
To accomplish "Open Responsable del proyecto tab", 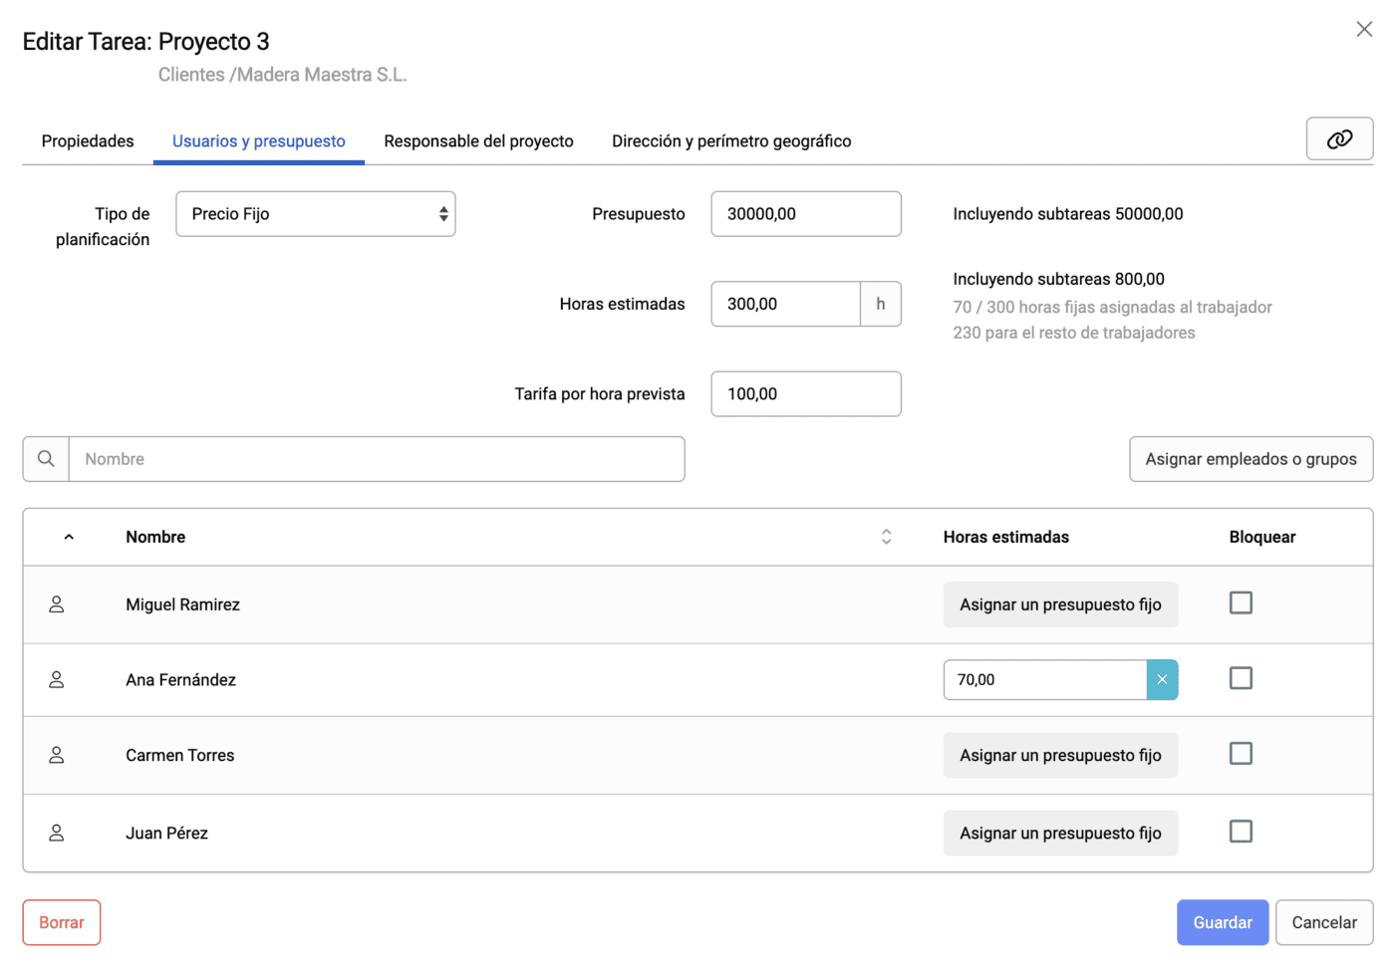I will point(478,141).
